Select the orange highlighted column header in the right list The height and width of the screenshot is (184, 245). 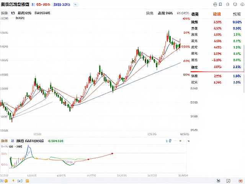click(217, 14)
